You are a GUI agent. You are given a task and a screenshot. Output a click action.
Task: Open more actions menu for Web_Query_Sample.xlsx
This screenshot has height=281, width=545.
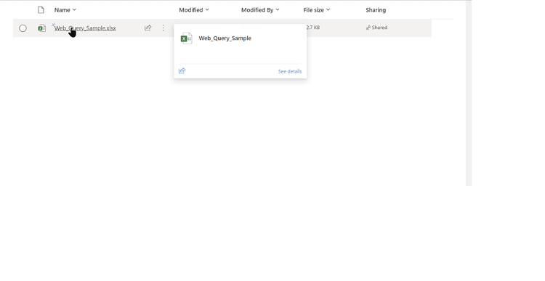click(163, 28)
